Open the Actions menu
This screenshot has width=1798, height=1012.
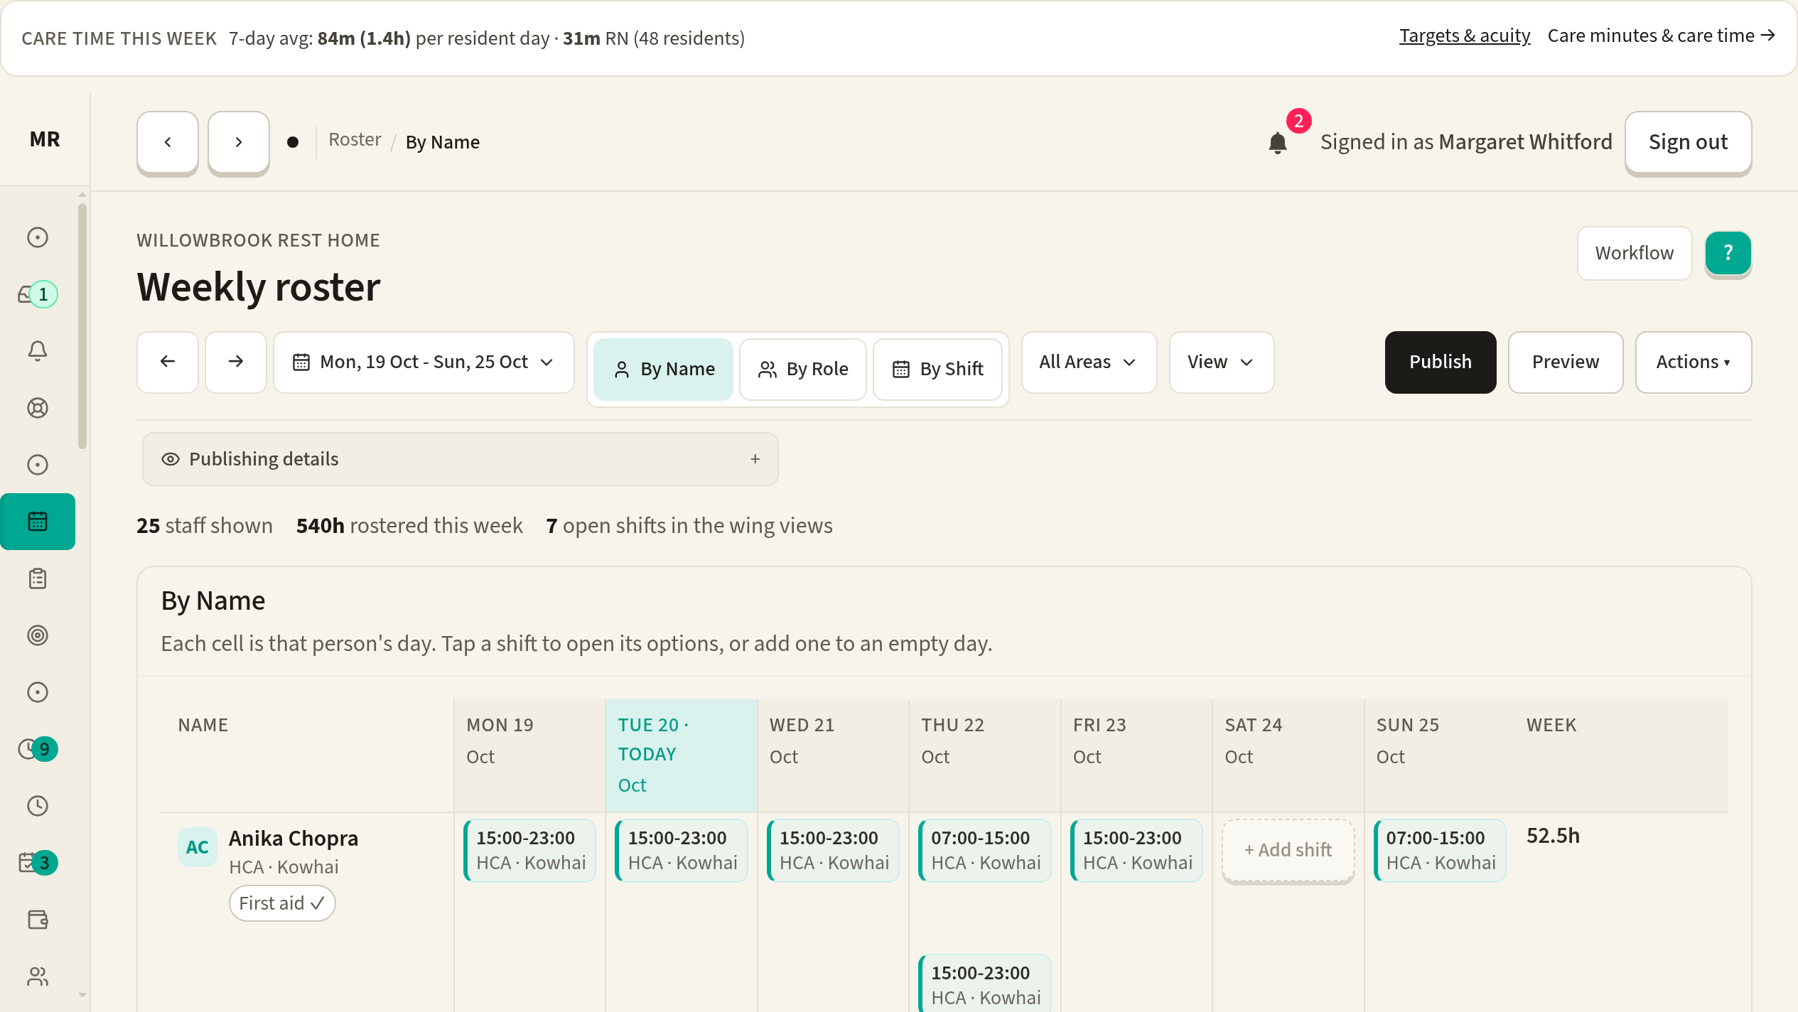click(1693, 362)
